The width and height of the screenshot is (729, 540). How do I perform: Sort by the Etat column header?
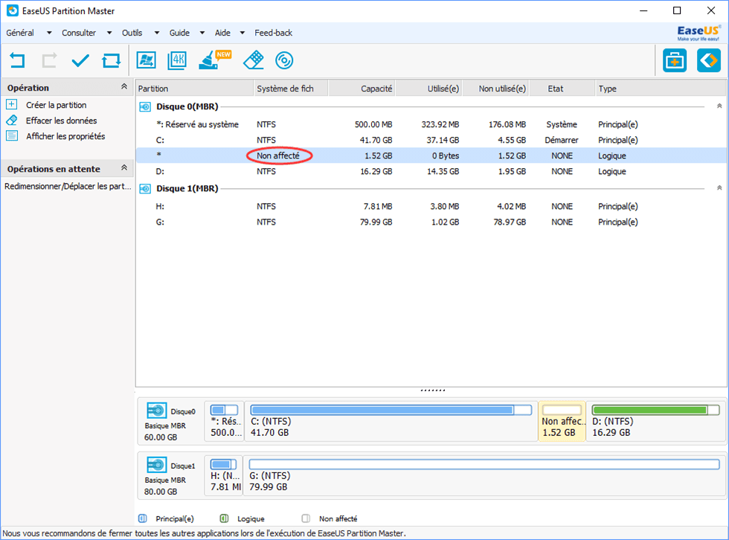(x=562, y=89)
